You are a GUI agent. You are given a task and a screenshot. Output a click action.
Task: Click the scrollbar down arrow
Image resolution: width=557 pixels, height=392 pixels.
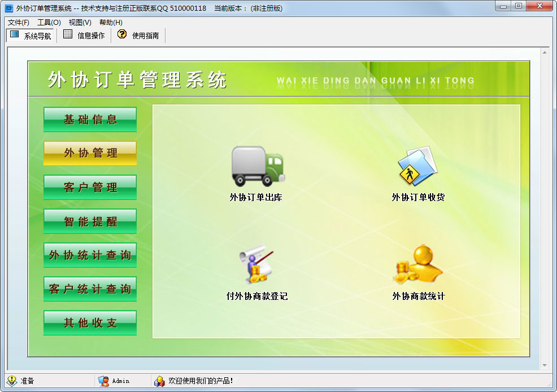[x=545, y=365]
